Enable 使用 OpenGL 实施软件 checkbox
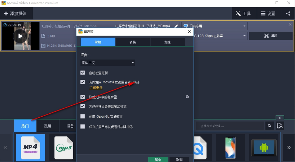The width and height of the screenshot is (295, 162). pos(83,116)
